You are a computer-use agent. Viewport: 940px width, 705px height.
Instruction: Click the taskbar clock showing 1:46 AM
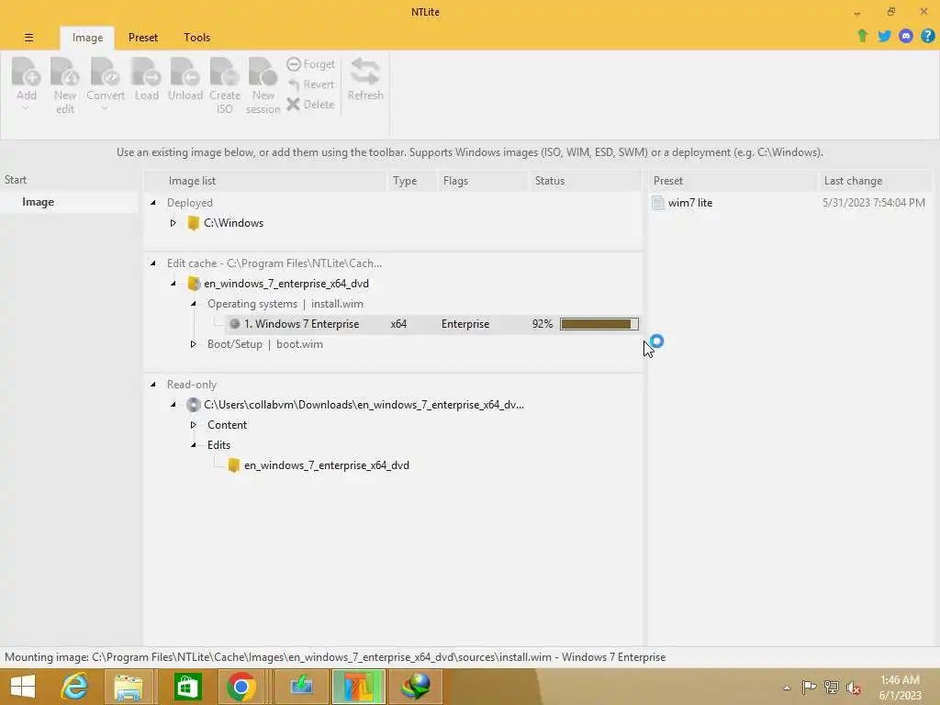(900, 688)
